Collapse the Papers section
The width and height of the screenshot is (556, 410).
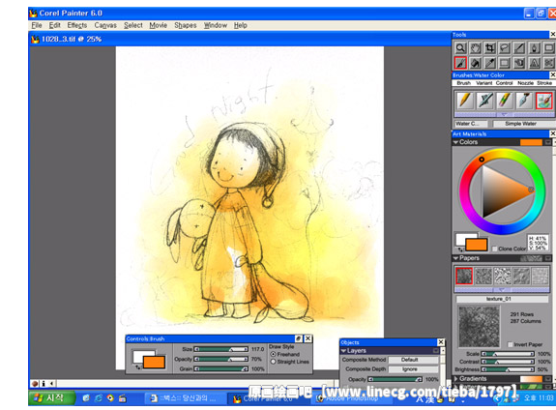(455, 258)
